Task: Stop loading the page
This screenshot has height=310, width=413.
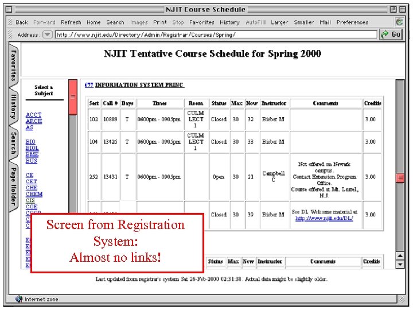Action: click(x=178, y=22)
